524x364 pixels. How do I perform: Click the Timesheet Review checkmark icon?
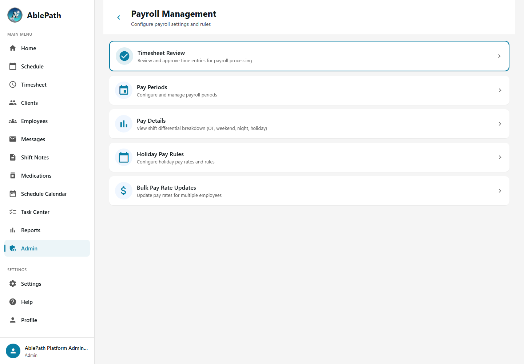[124, 56]
